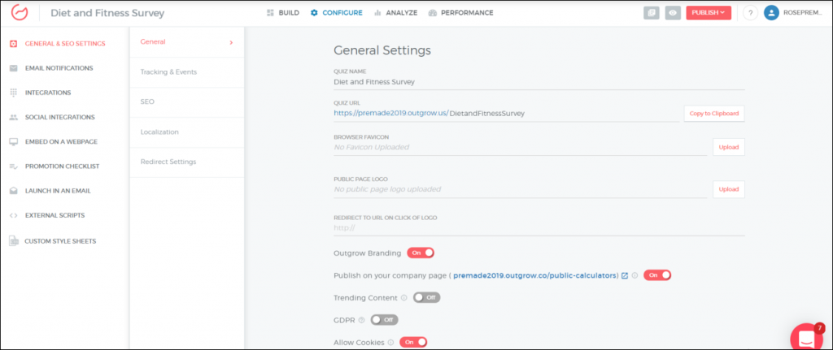
Task: Open the Publish dropdown button
Action: [709, 13]
